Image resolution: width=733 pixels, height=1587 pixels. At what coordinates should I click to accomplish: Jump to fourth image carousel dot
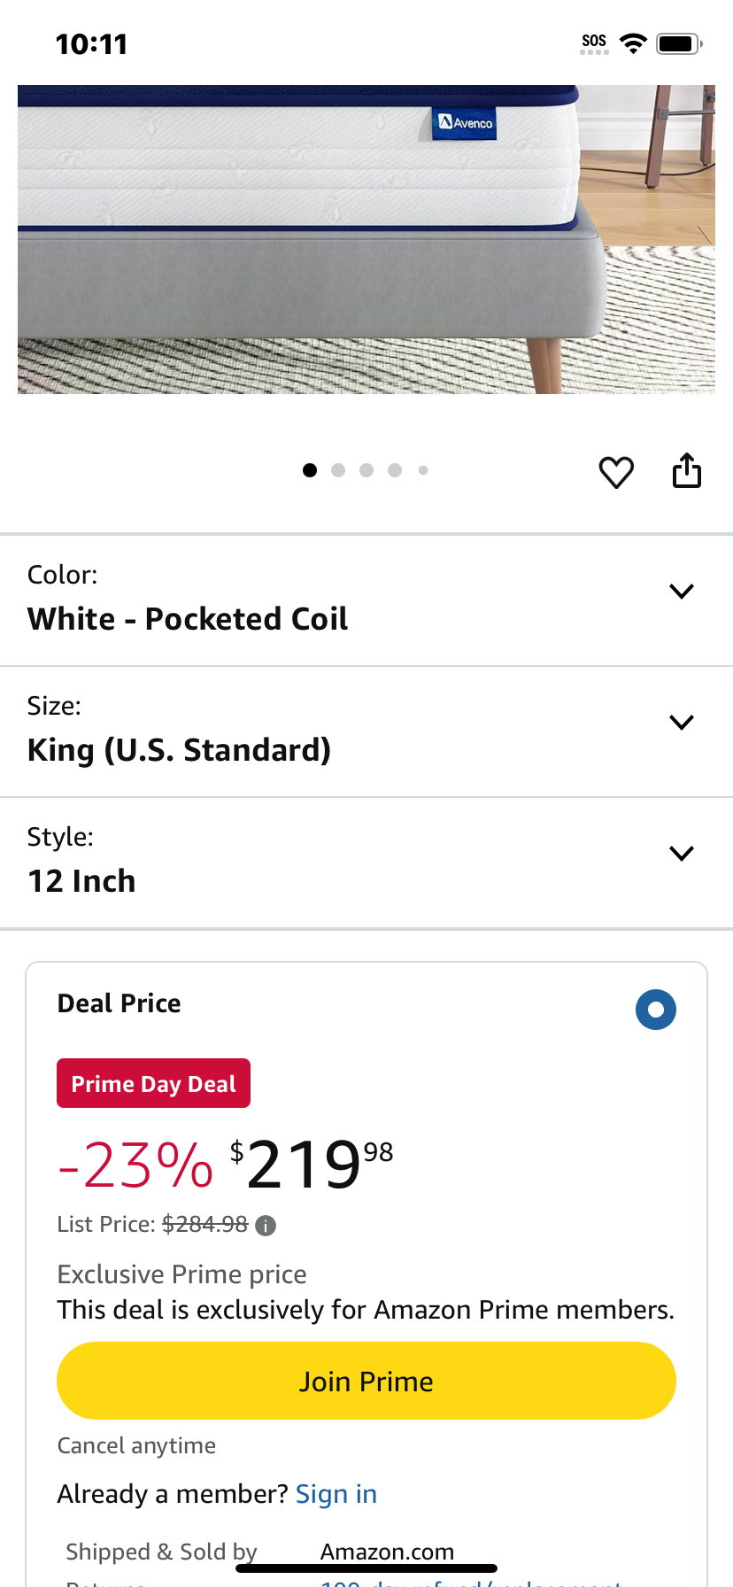[x=395, y=470]
